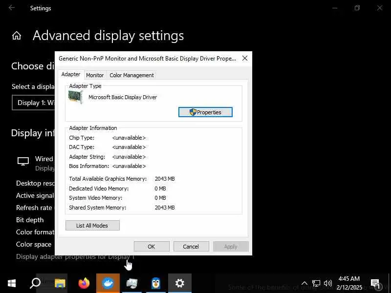Open the taskbar clock and date
This screenshot has width=391, height=293.
coord(349,283)
